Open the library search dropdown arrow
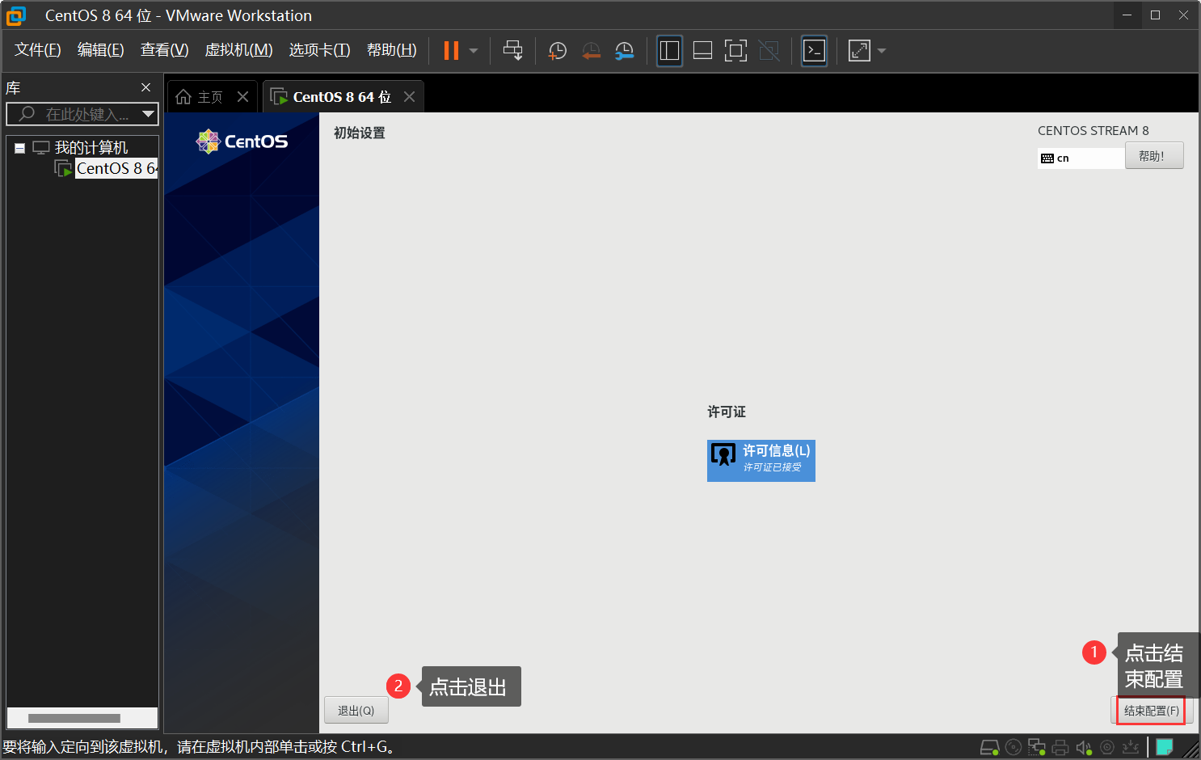Viewport: 1201px width, 760px height. pyautogui.click(x=148, y=114)
